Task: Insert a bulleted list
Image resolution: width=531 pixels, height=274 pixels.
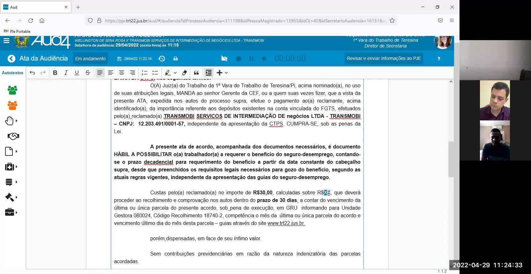Action: point(155,73)
